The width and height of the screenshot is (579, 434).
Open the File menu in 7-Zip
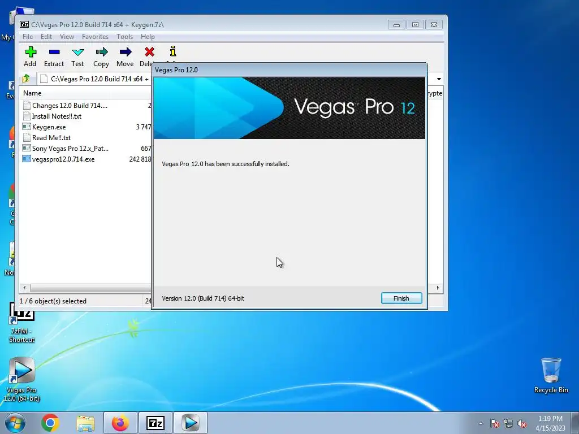pos(28,37)
